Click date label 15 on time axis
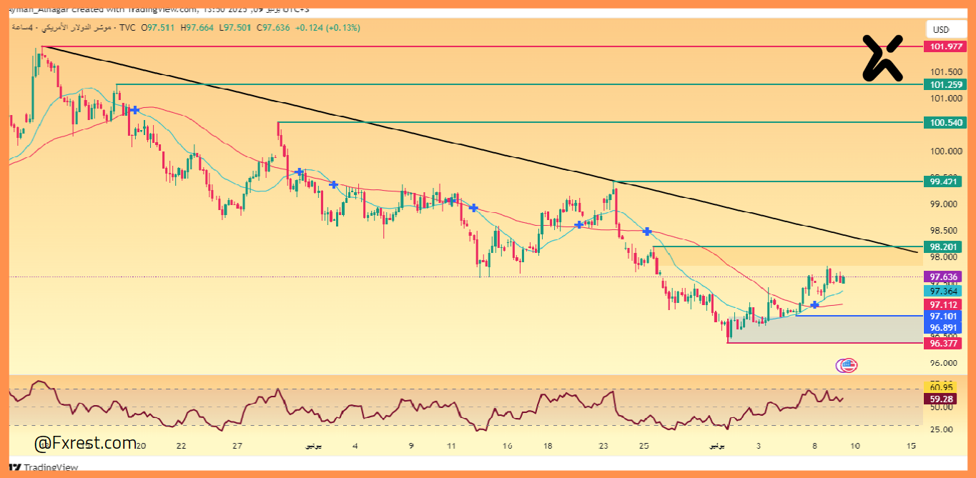The image size is (976, 478). (x=911, y=446)
